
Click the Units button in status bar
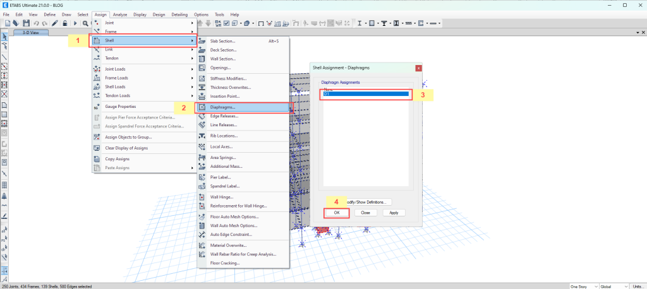click(x=636, y=285)
